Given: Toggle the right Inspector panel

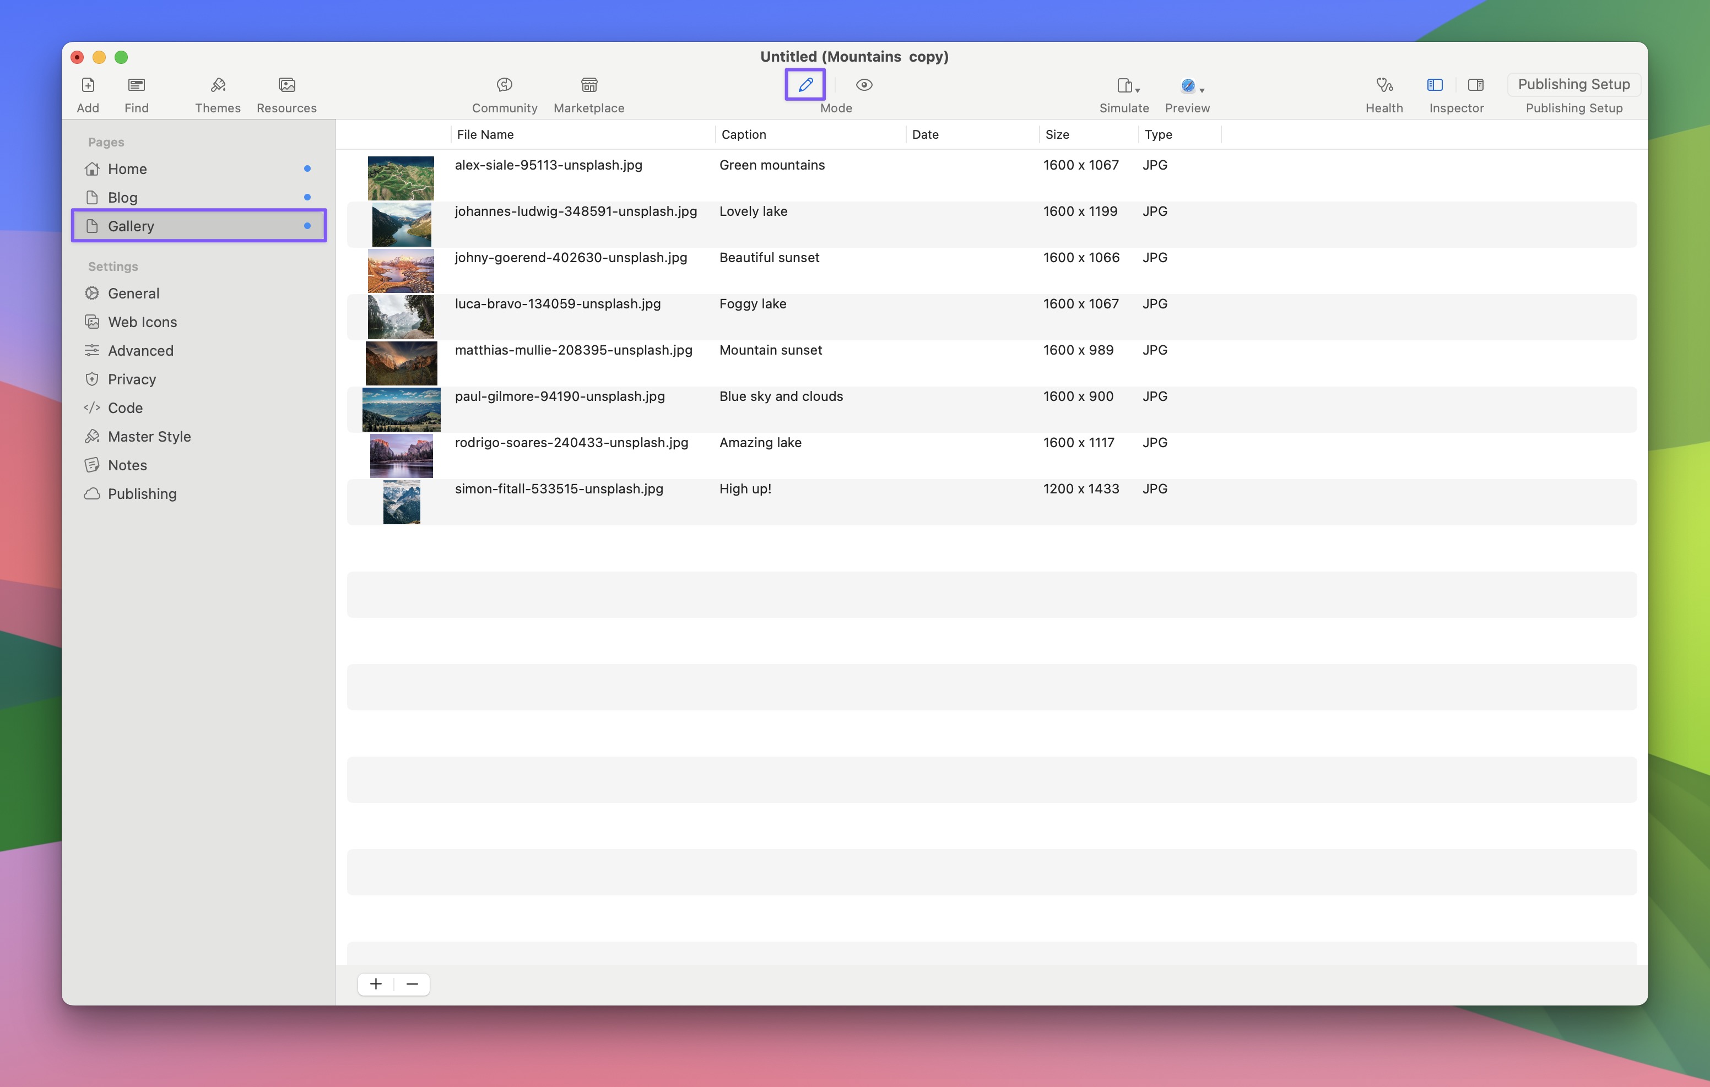Looking at the screenshot, I should click(x=1476, y=85).
